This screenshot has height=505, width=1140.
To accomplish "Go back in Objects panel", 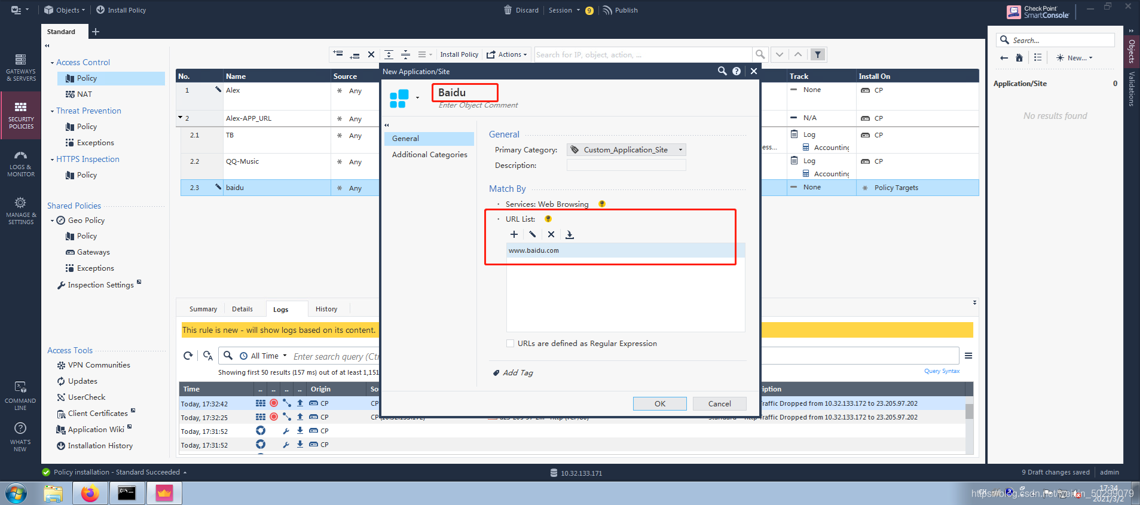I will click(1004, 58).
